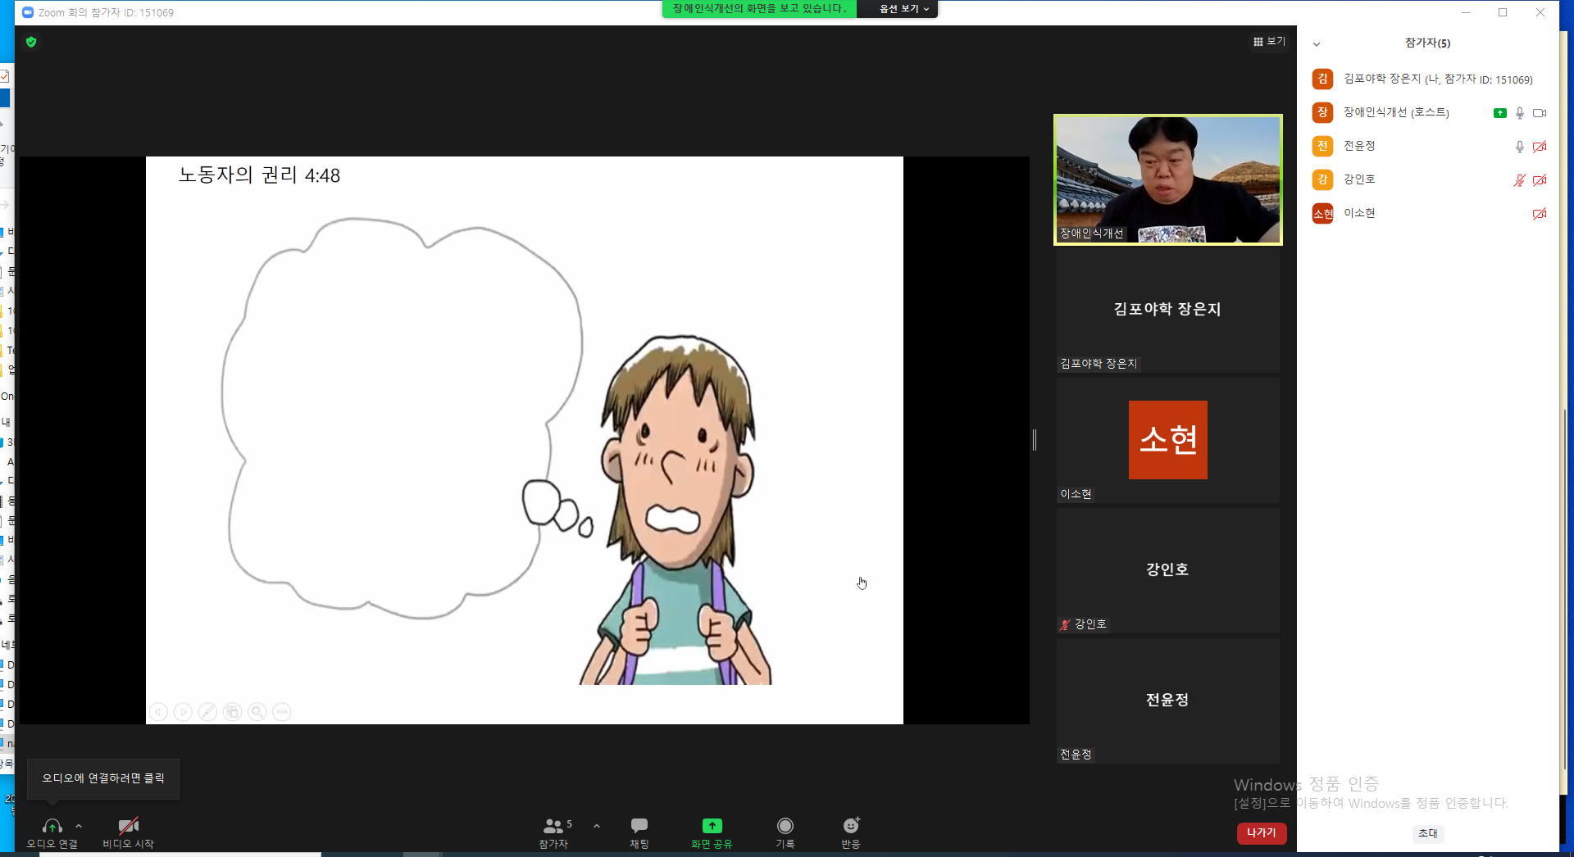Click 전윤정 video tile
1574x857 pixels.
click(x=1168, y=701)
